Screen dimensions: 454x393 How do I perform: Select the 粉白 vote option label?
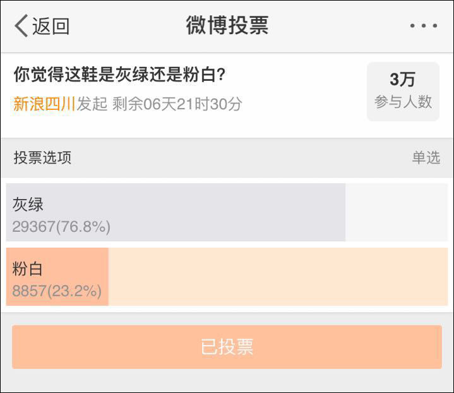(x=28, y=269)
